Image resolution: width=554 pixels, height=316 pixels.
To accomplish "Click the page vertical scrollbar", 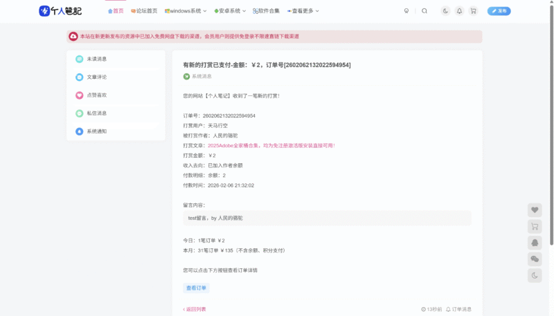I will click(x=551, y=124).
